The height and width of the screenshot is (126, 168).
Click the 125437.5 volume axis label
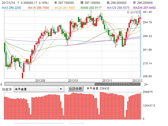point(149,106)
